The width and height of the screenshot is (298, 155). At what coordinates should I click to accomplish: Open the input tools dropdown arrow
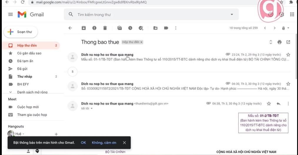(x=288, y=28)
